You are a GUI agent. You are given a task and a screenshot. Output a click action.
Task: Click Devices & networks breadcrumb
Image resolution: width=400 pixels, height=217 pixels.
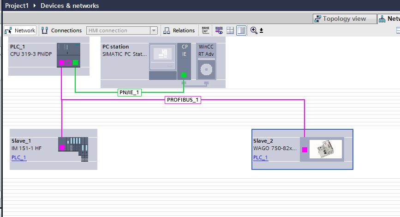[x=70, y=6]
